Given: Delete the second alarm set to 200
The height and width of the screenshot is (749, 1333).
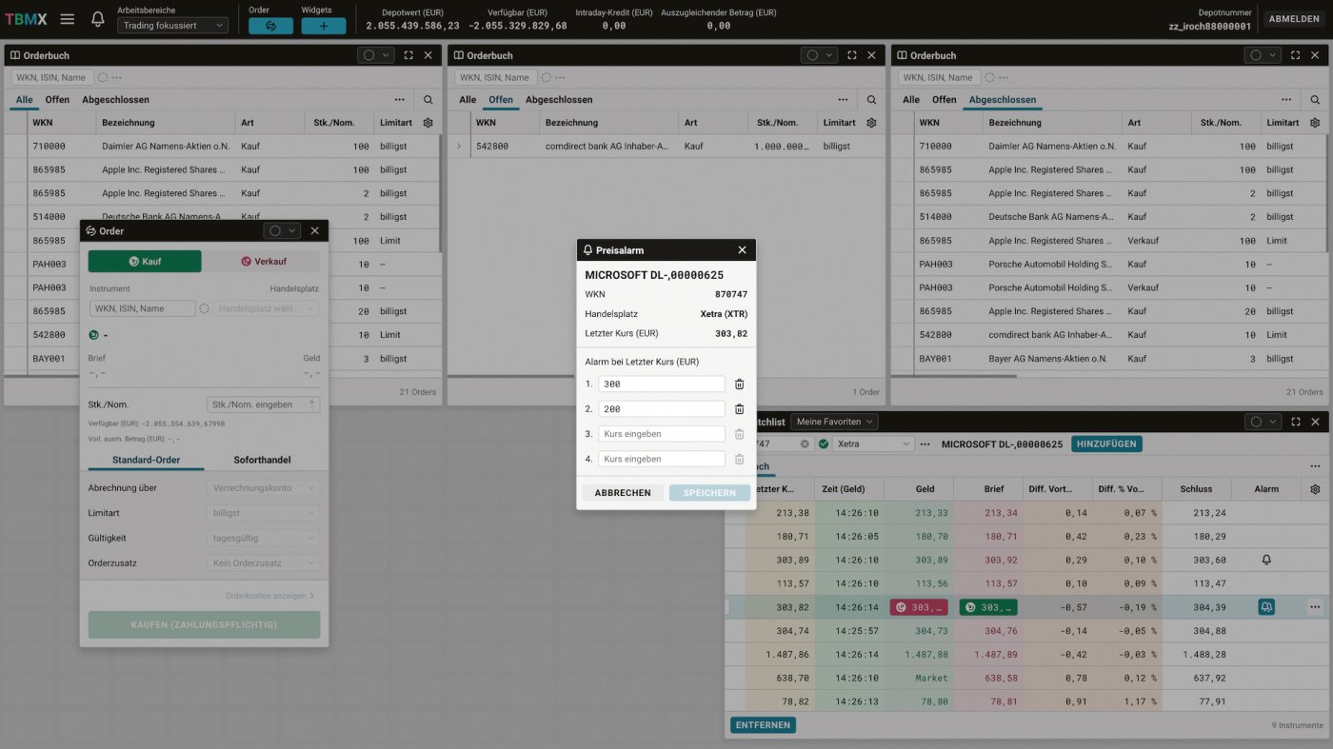Looking at the screenshot, I should coord(739,409).
